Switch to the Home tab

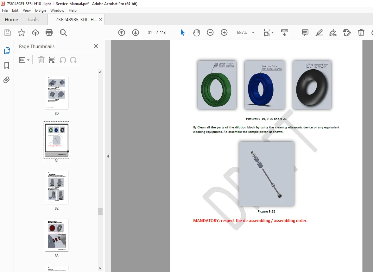tap(11, 20)
